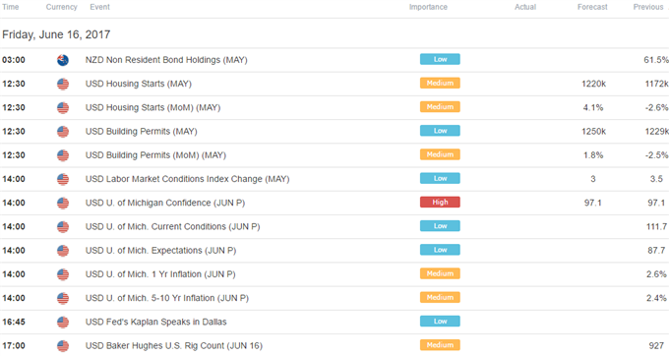The width and height of the screenshot is (669, 356).
Task: Click the US flag beside Fed's Kaplan Speaks
Action: point(63,323)
